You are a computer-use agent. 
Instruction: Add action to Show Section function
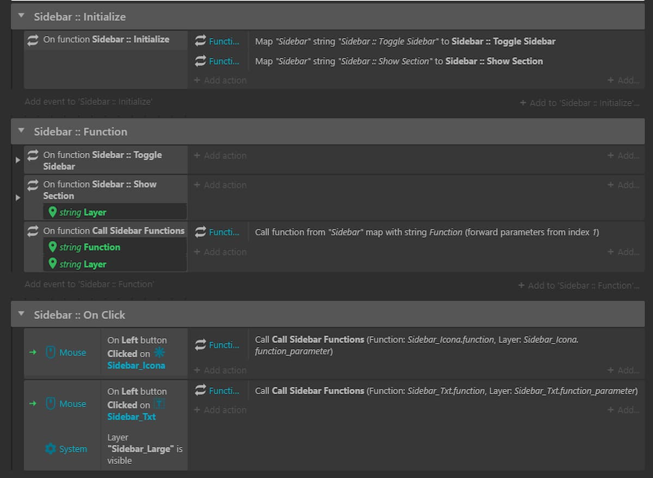coord(220,185)
